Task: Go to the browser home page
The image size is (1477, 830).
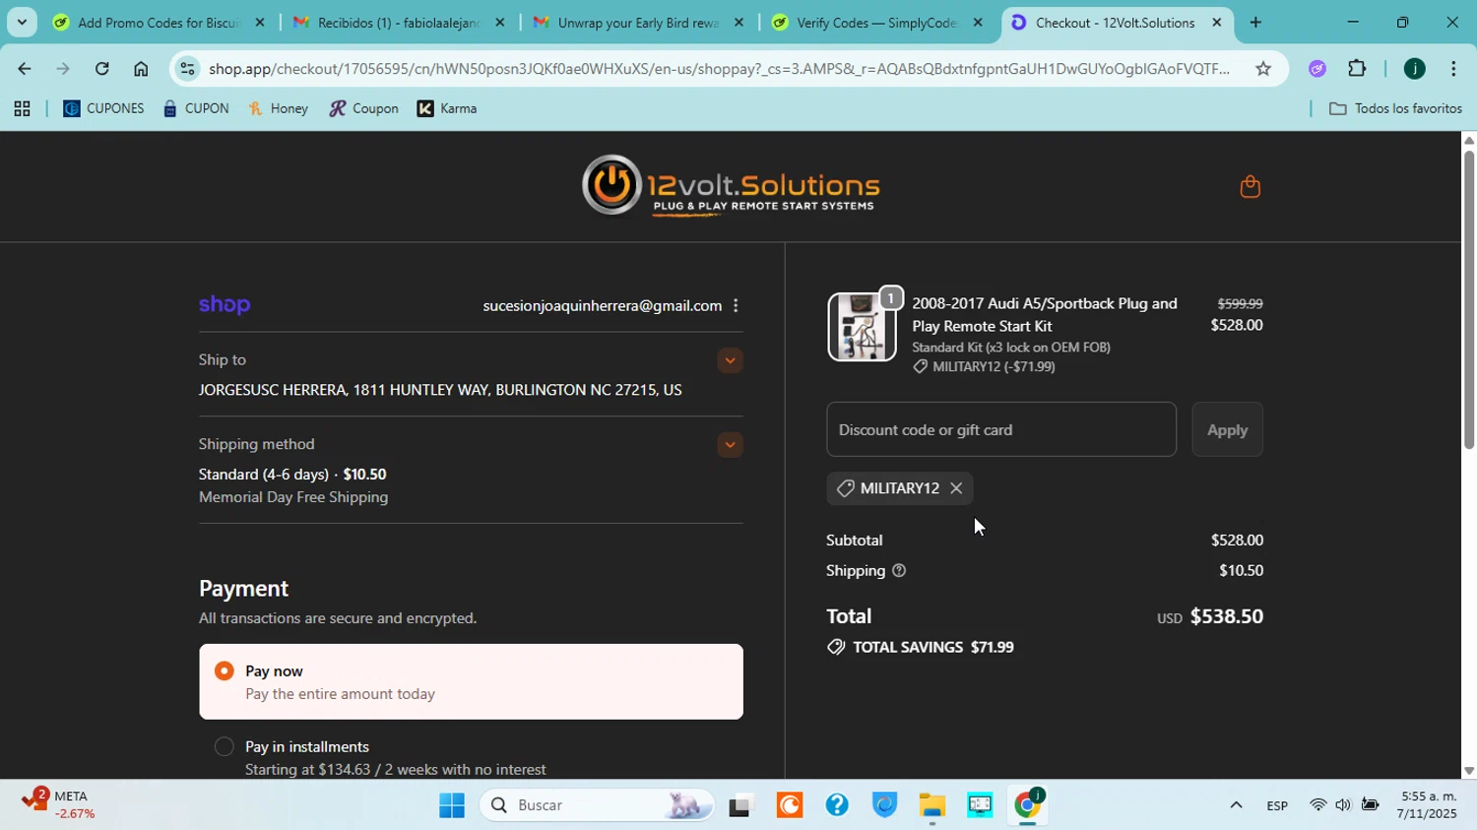Action: [141, 69]
